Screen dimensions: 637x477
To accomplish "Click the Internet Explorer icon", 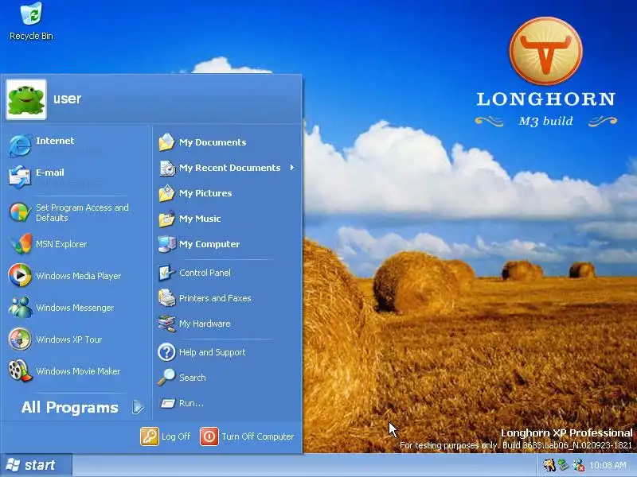I will [20, 145].
